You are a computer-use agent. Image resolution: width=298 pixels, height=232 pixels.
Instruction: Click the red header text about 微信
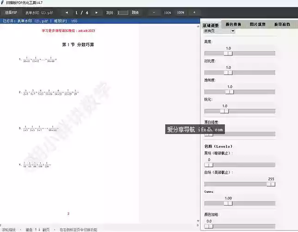coord(68,31)
